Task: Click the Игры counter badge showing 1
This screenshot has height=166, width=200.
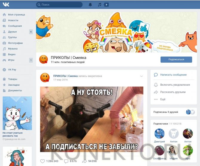Action: [x=31, y=60]
